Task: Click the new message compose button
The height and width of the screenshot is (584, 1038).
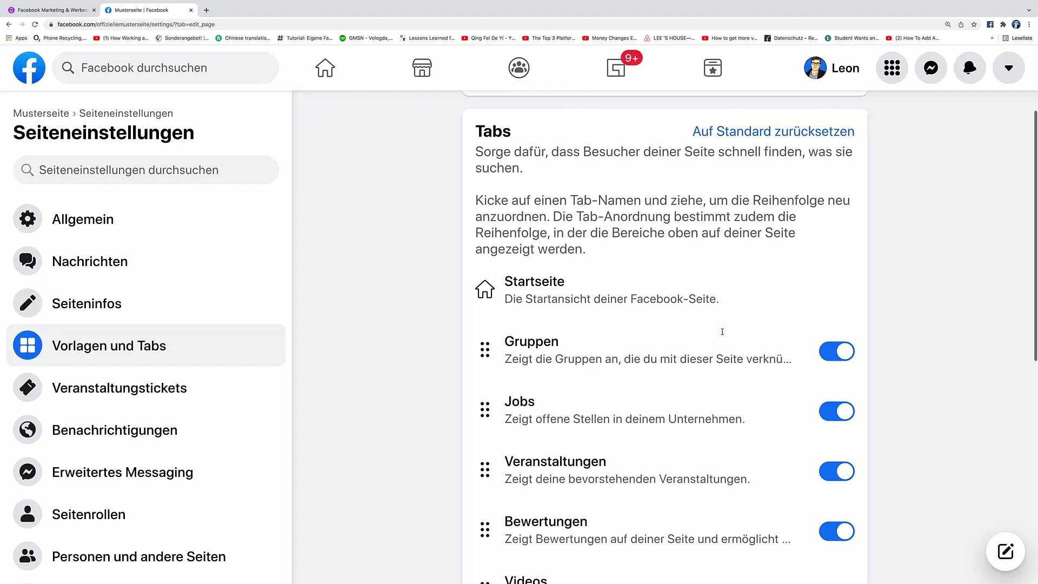Action: pos(1005,552)
